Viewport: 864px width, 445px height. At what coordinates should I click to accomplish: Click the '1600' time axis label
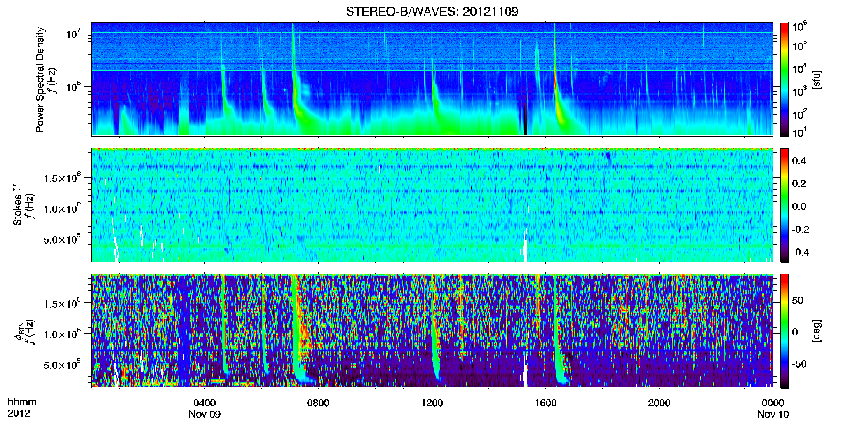546,403
